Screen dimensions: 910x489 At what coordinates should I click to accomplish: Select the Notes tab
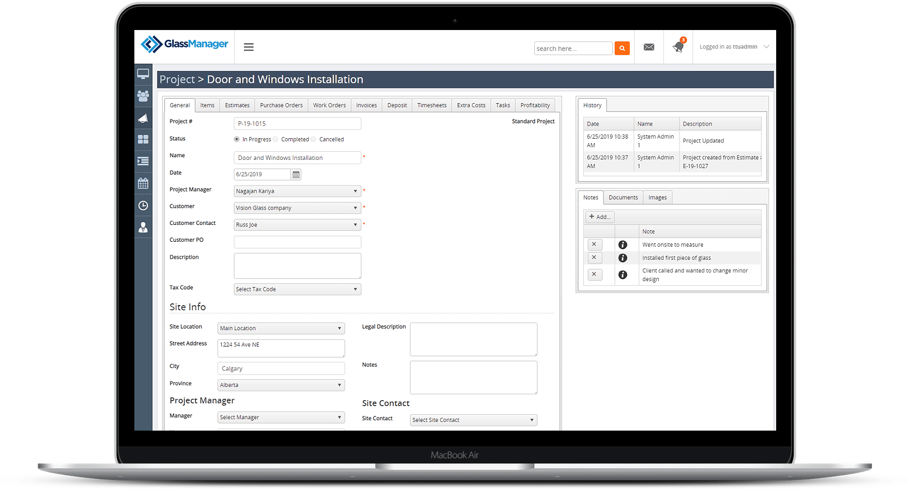pyautogui.click(x=590, y=198)
